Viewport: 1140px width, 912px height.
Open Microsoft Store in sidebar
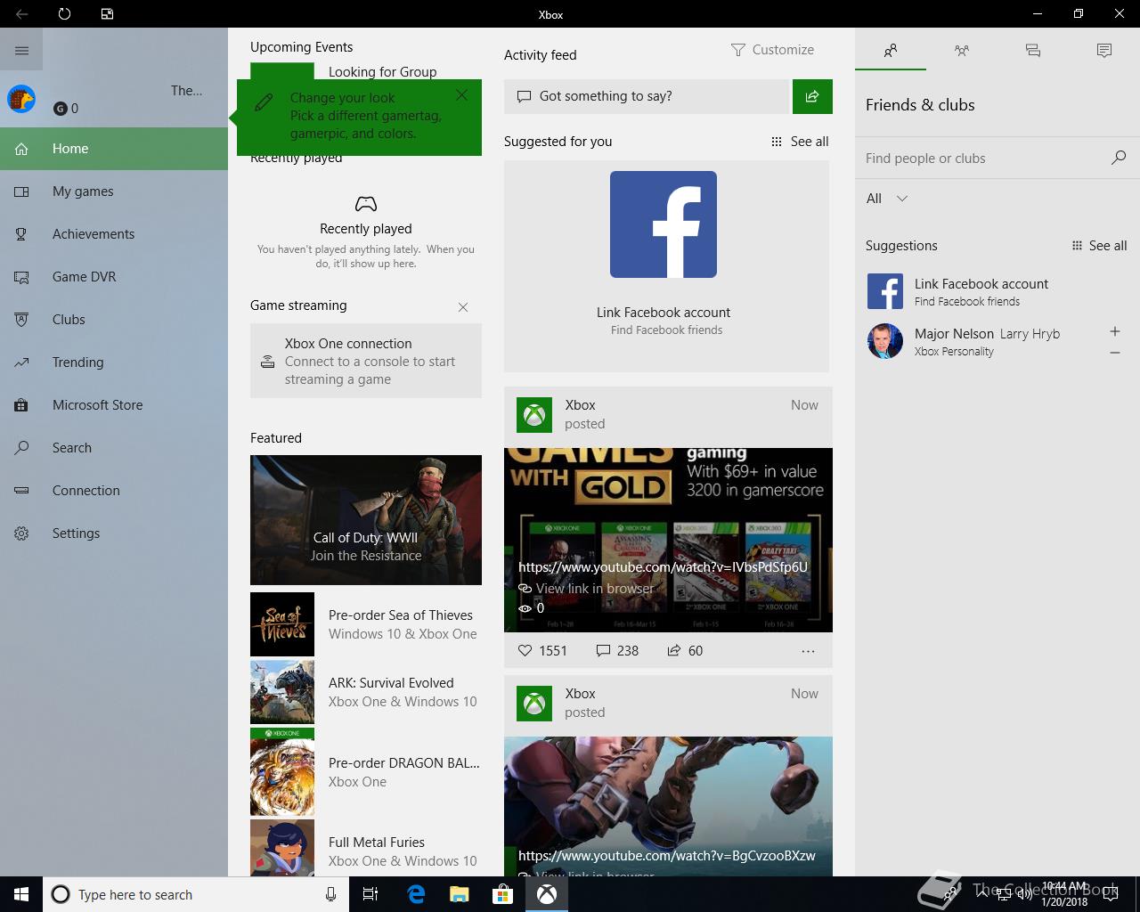pos(114,405)
